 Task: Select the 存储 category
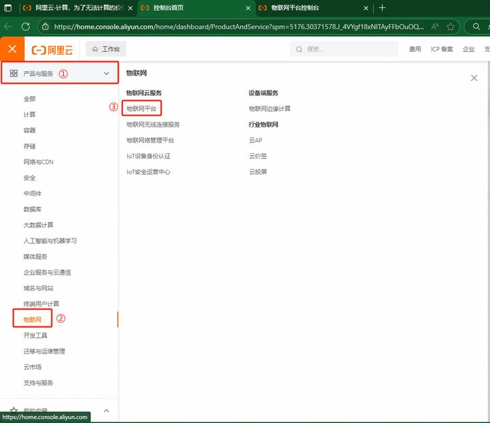coord(30,146)
